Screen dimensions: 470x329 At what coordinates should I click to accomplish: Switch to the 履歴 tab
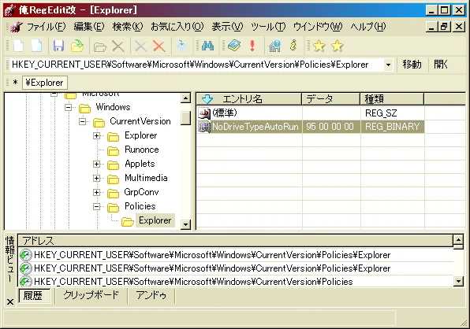pyautogui.click(x=35, y=295)
